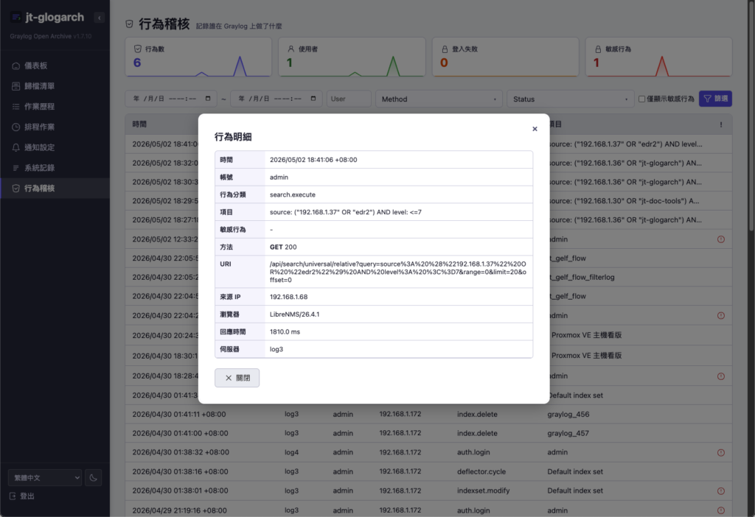Click the 篩選 filter button
Image resolution: width=755 pixels, height=517 pixels.
point(715,99)
